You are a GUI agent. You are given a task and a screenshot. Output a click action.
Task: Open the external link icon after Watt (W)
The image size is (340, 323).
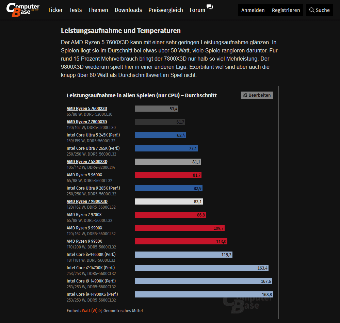tap(100, 311)
